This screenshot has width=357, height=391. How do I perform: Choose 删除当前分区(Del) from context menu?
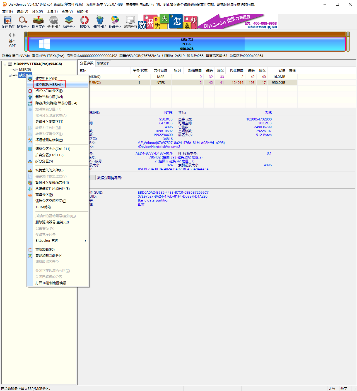58,97
